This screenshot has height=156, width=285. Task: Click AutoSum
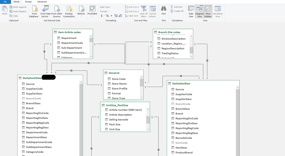click(x=177, y=7)
